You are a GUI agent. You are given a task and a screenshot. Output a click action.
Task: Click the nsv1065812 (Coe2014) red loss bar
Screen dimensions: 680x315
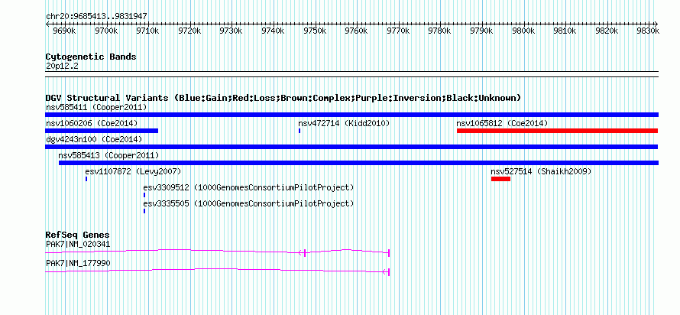(557, 131)
